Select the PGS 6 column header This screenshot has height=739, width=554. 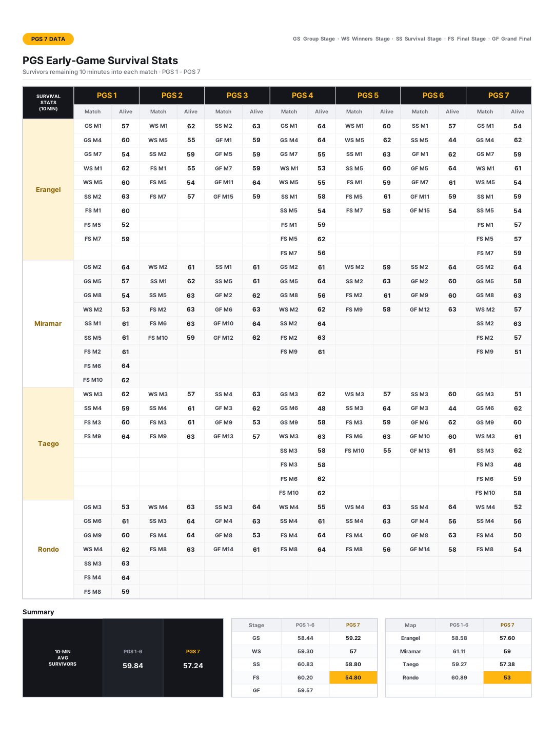coord(433,95)
